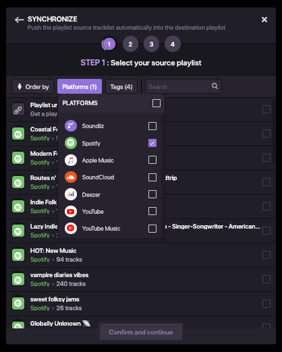Click Confirm and continue button

coord(141,332)
